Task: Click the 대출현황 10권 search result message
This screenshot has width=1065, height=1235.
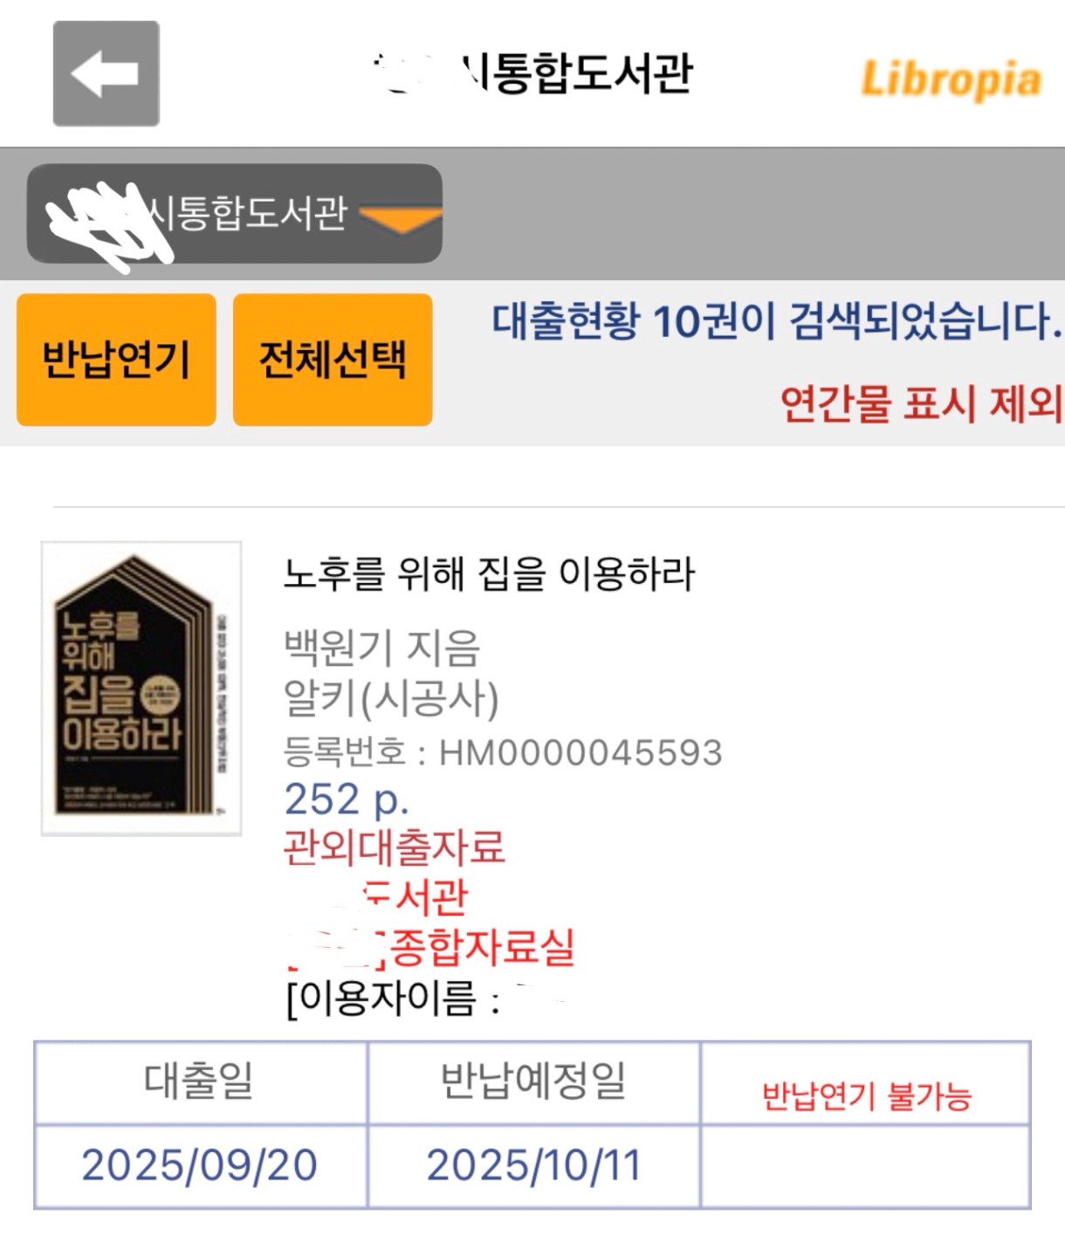Action: click(x=777, y=321)
